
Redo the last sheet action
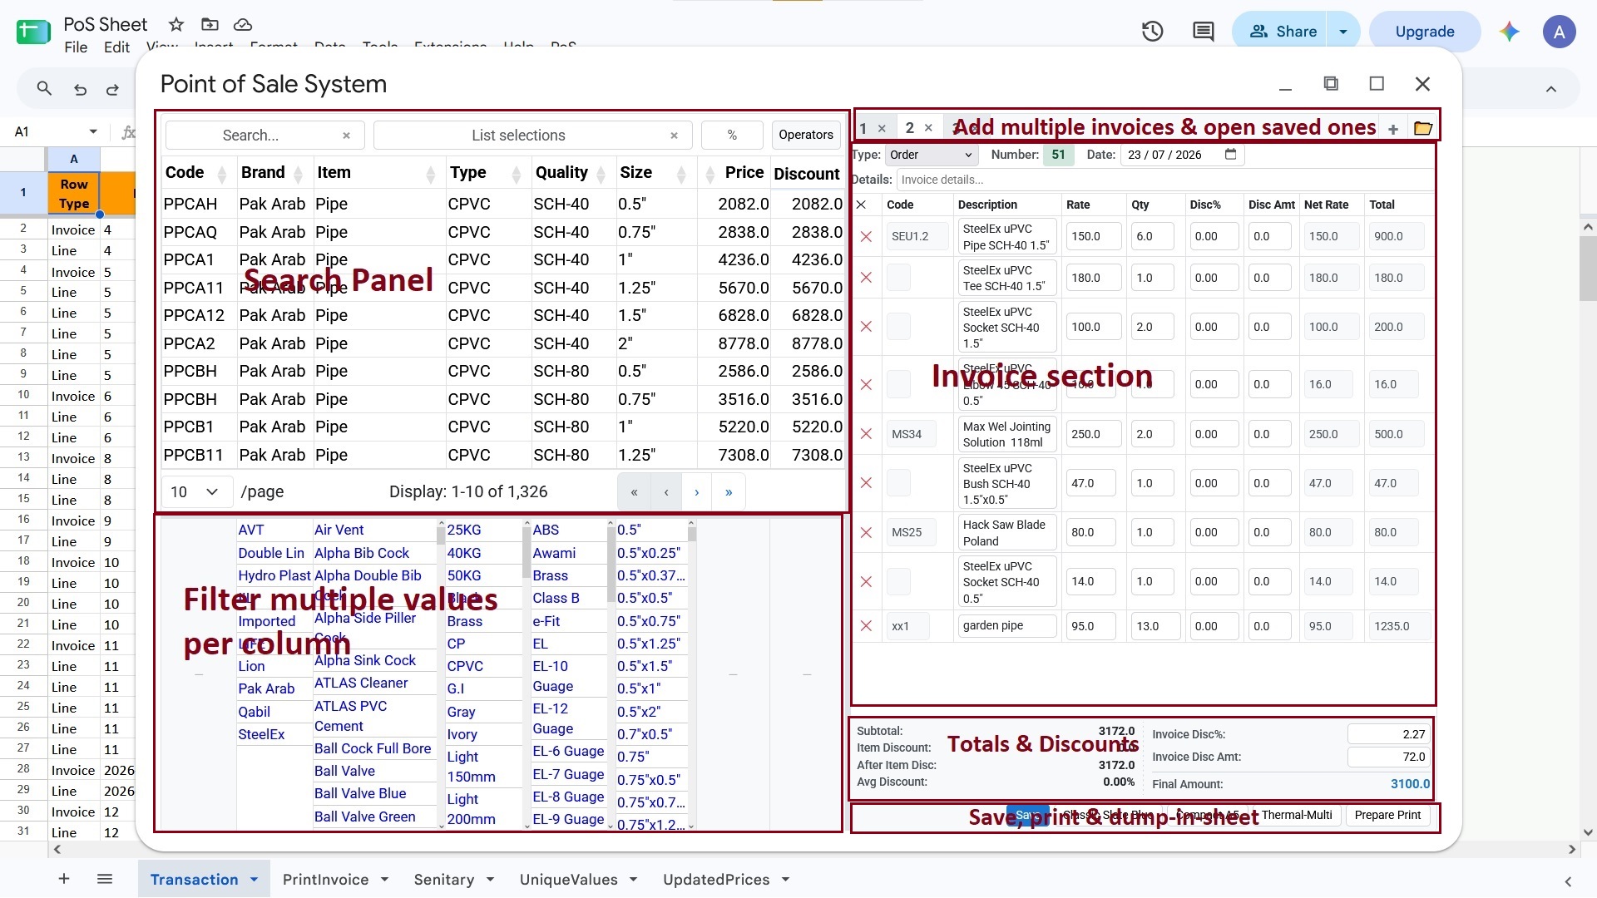[112, 89]
